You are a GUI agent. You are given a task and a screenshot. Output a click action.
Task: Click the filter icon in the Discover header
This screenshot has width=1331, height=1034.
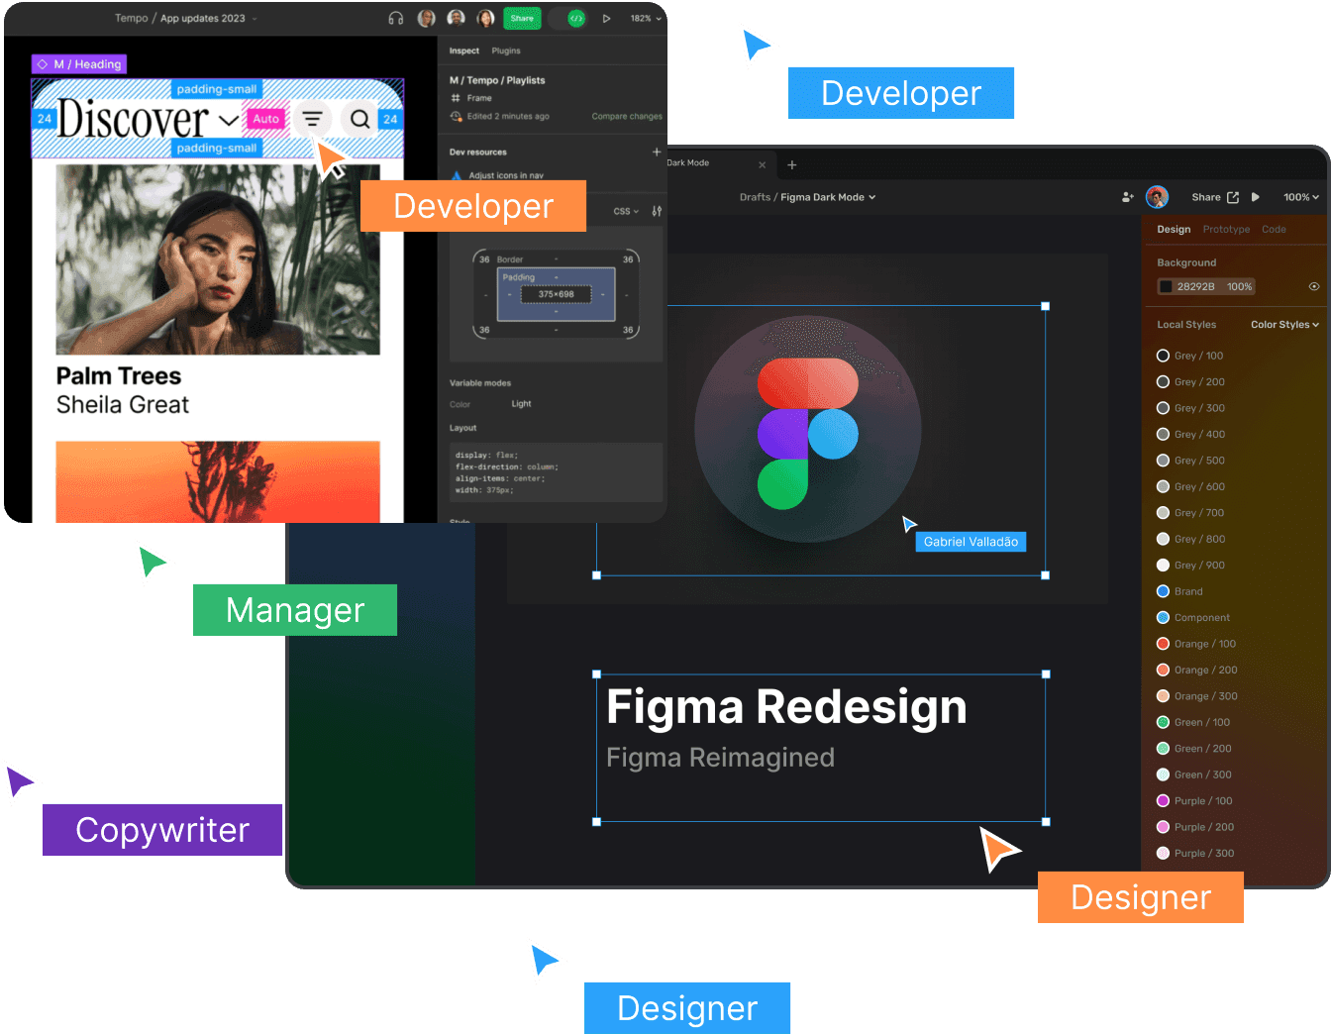click(312, 119)
